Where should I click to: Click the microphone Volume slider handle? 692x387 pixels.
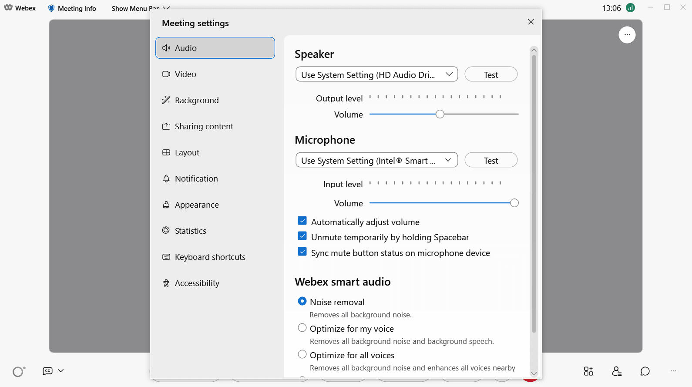pos(514,203)
